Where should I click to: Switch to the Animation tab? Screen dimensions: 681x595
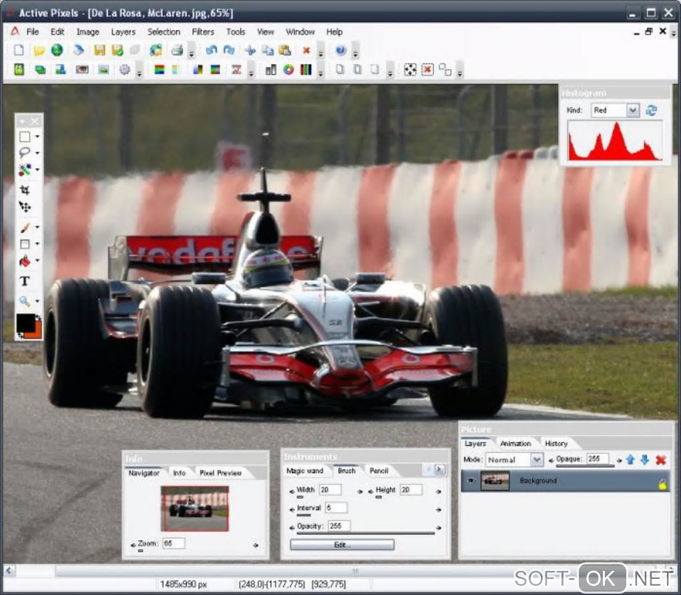515,443
